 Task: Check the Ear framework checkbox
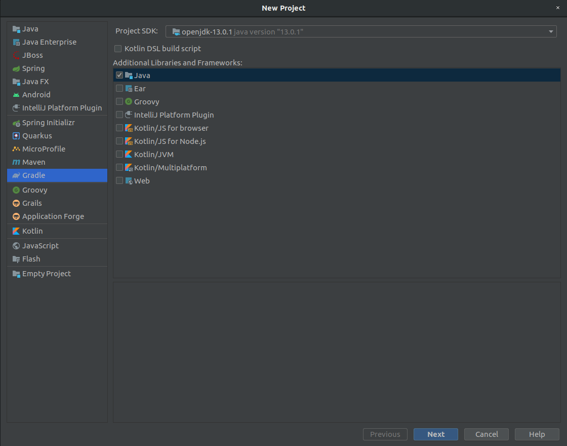[x=119, y=88]
